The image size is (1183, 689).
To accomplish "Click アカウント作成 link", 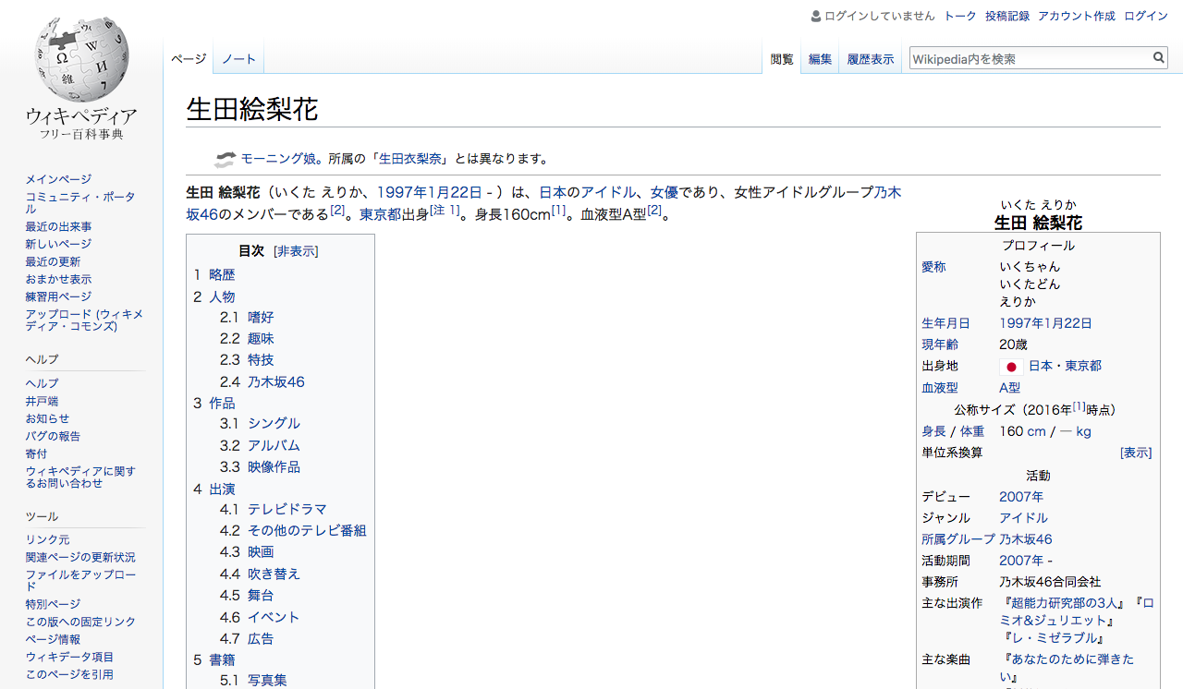I will (x=1077, y=16).
